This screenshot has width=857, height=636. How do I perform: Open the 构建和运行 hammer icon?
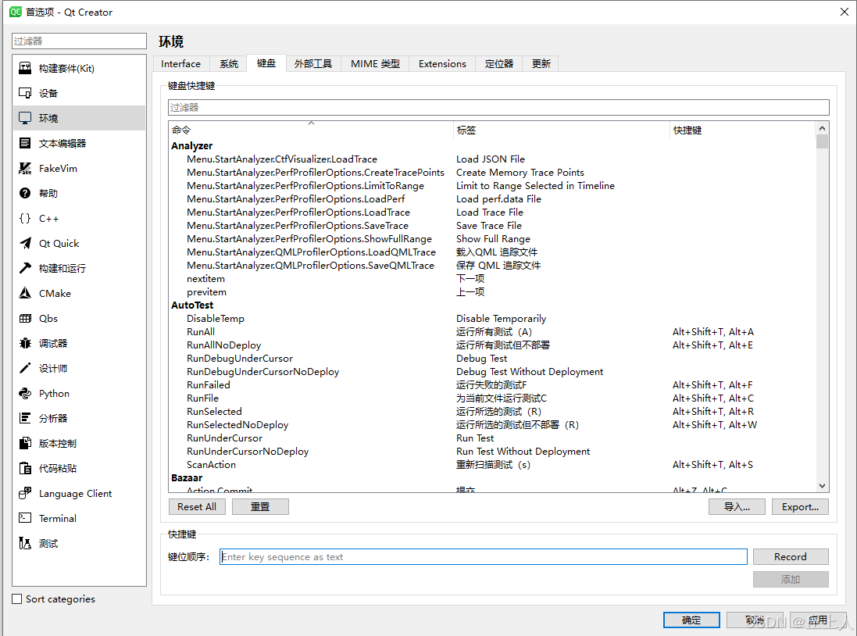pyautogui.click(x=25, y=268)
